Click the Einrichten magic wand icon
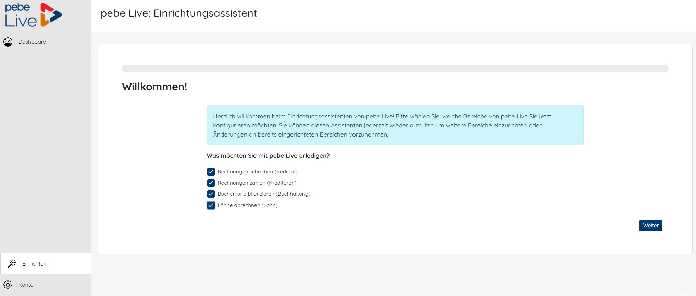This screenshot has width=696, height=296. 12,263
